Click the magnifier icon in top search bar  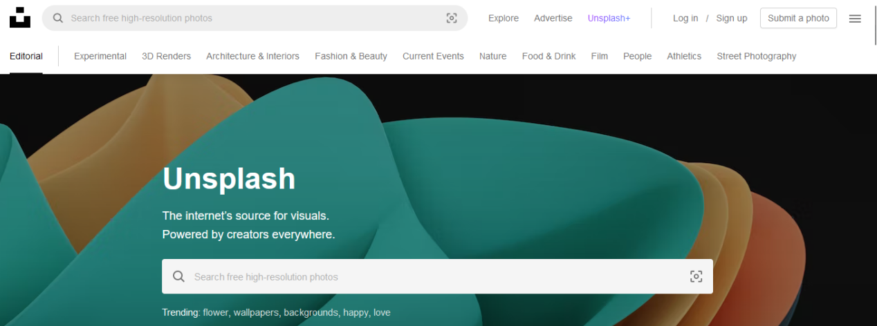(x=58, y=18)
